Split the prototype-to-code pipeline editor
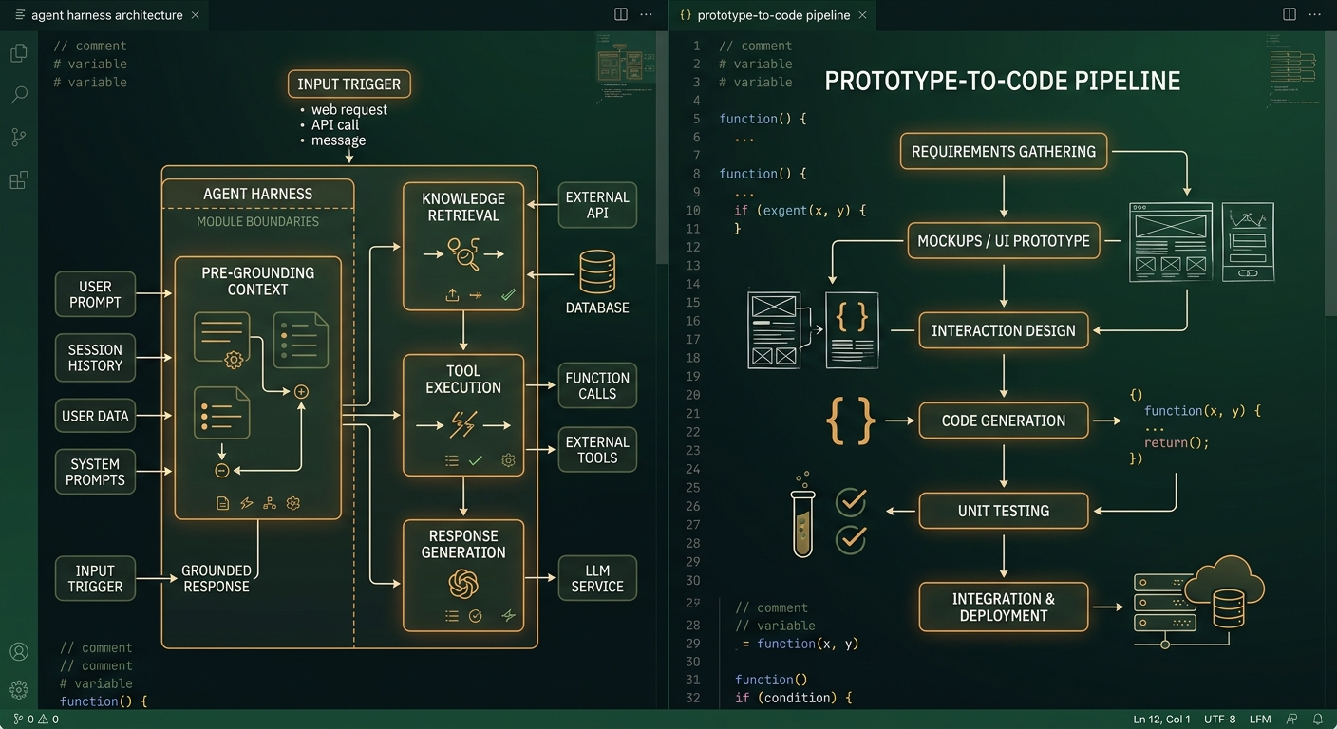Viewport: 1337px width, 729px height. 1290,14
